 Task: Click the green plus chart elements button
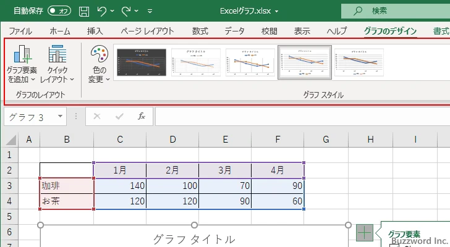(365, 233)
